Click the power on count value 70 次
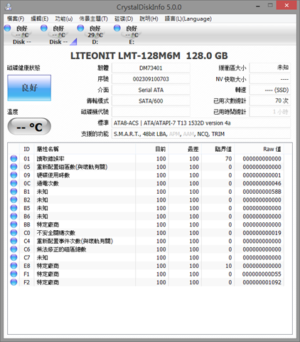This screenshot has width=300, height=342. coord(270,101)
